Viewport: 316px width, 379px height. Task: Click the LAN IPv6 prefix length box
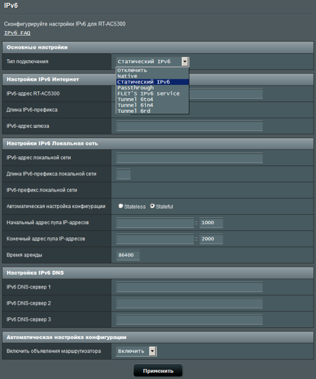[x=123, y=174]
